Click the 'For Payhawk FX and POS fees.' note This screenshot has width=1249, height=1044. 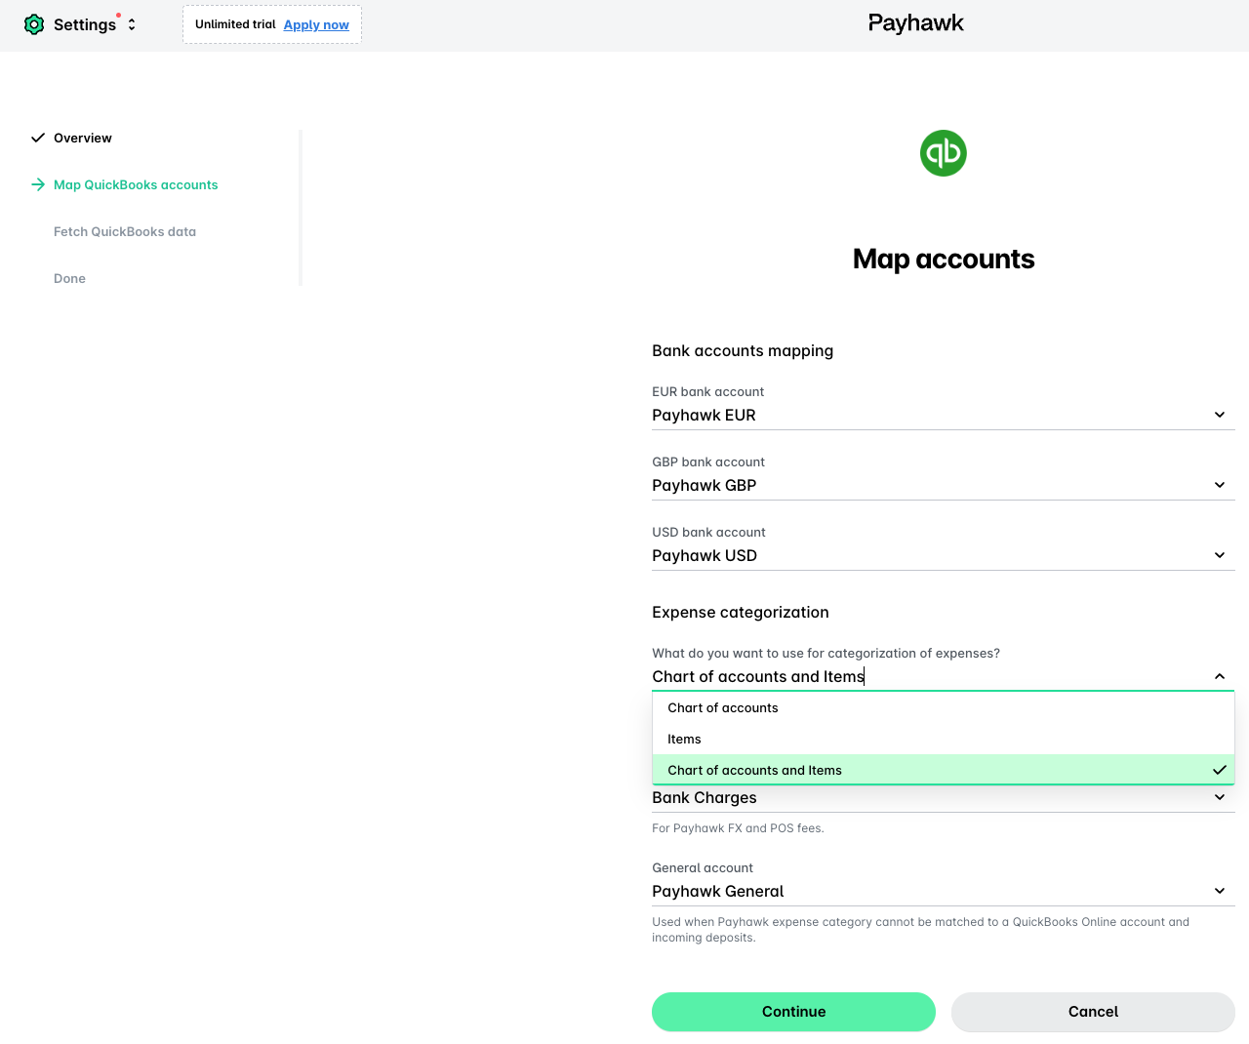(x=738, y=828)
